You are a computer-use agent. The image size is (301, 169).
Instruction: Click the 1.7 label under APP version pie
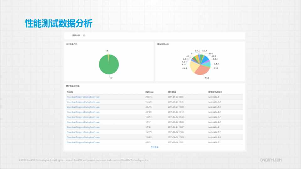pos(111,78)
